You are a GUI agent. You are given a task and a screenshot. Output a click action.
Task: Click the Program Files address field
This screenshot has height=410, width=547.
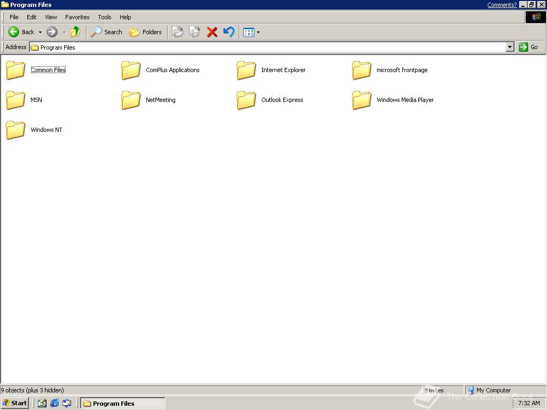point(267,47)
